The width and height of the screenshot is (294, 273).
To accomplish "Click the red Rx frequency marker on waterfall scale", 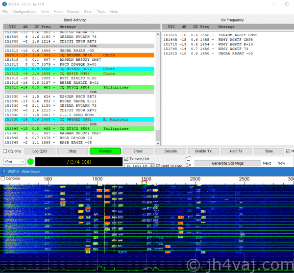I will (x=144, y=182).
